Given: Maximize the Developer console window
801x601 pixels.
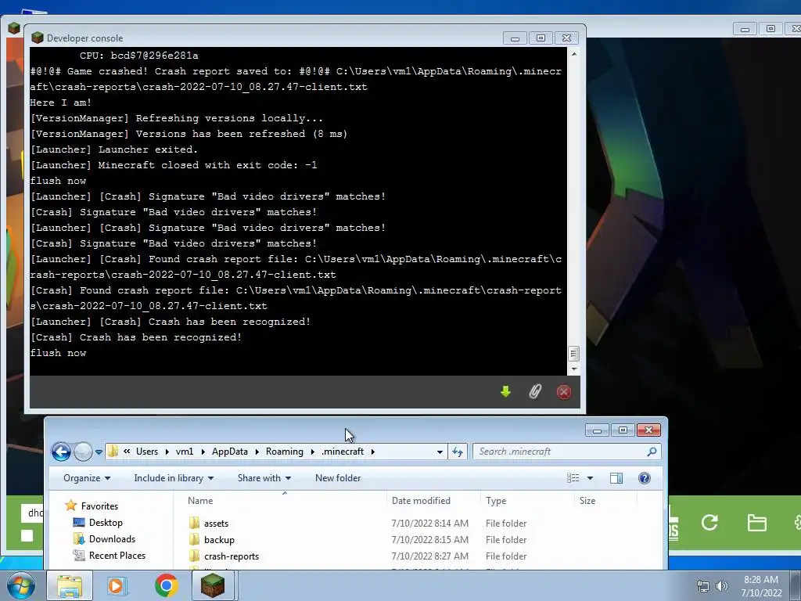Looking at the screenshot, I should [541, 38].
